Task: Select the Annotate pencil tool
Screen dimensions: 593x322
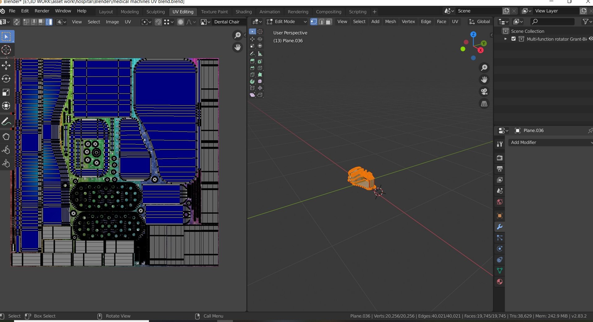Action: (x=6, y=122)
